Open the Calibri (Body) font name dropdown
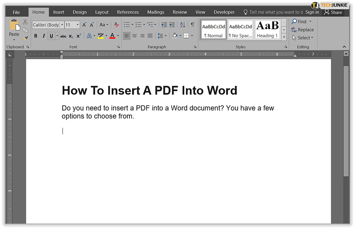Viewport: 355px width, 229px height. pos(62,25)
